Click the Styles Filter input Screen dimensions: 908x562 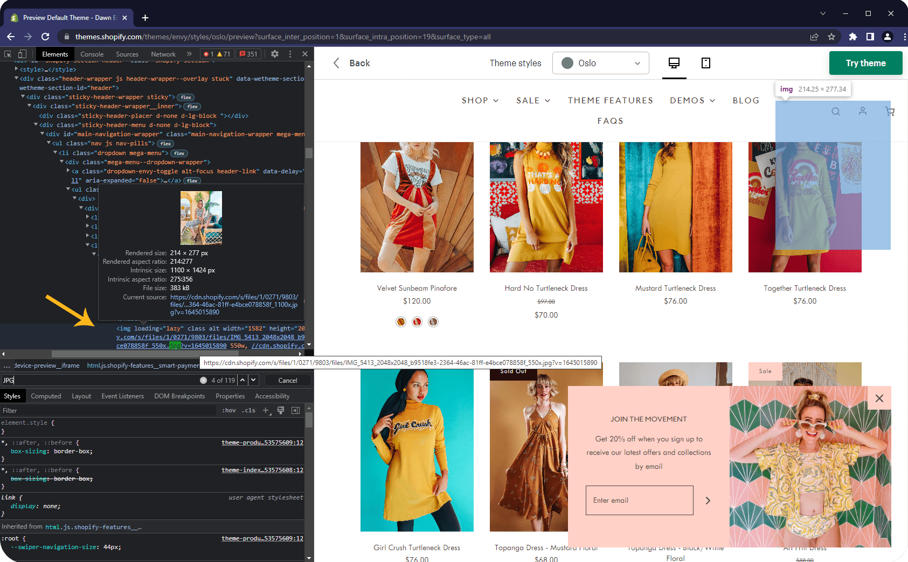[x=108, y=411]
